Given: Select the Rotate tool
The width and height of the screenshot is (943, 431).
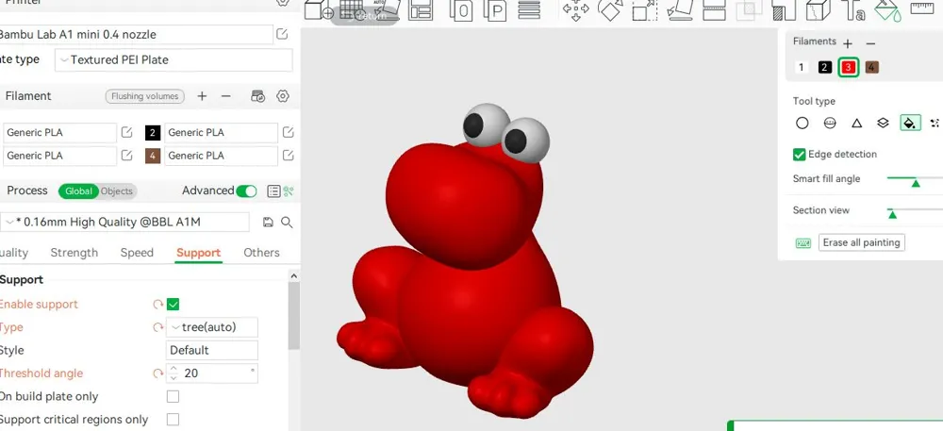Looking at the screenshot, I should tap(610, 10).
